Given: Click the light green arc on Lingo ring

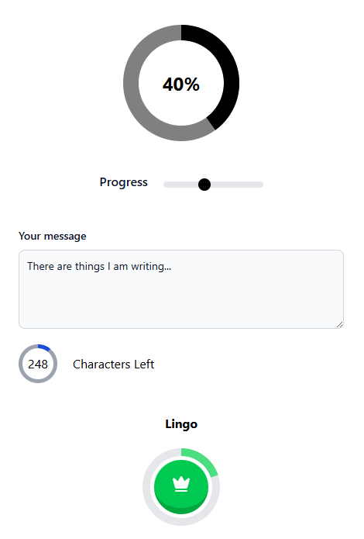Looking at the screenshot, I should pos(204,459).
